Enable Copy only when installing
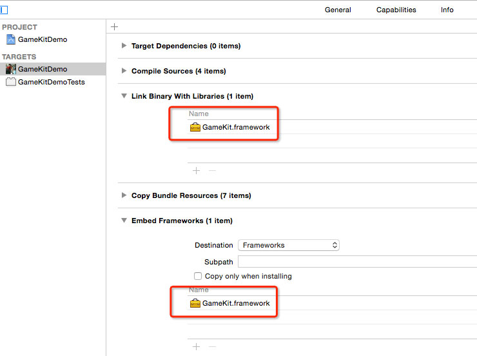The height and width of the screenshot is (356, 477). coord(198,276)
